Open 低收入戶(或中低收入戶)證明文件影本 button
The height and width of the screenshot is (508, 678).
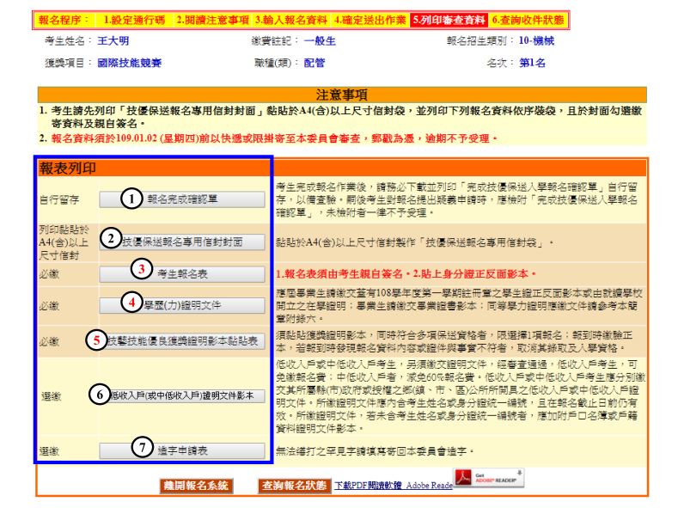coord(182,395)
